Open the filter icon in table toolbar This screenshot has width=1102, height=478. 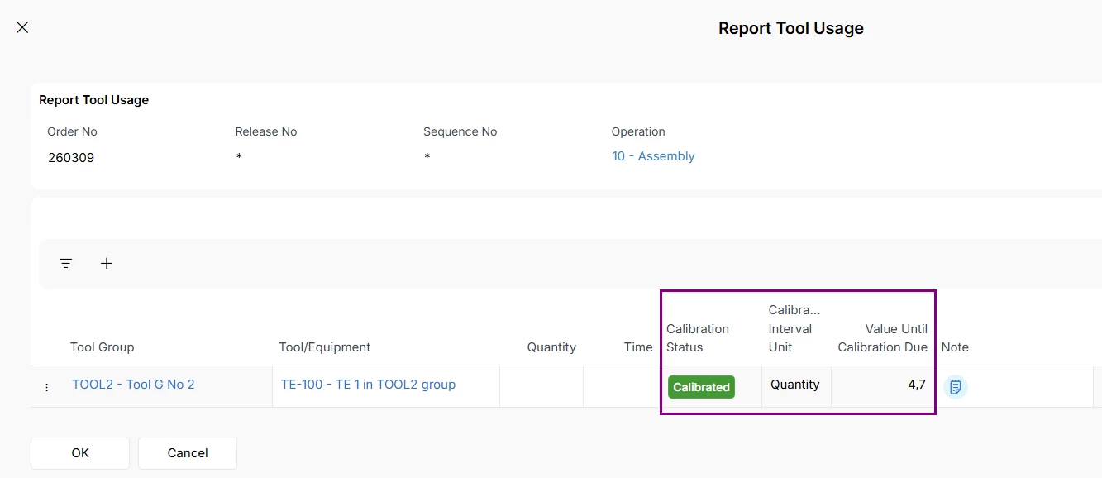tap(66, 264)
